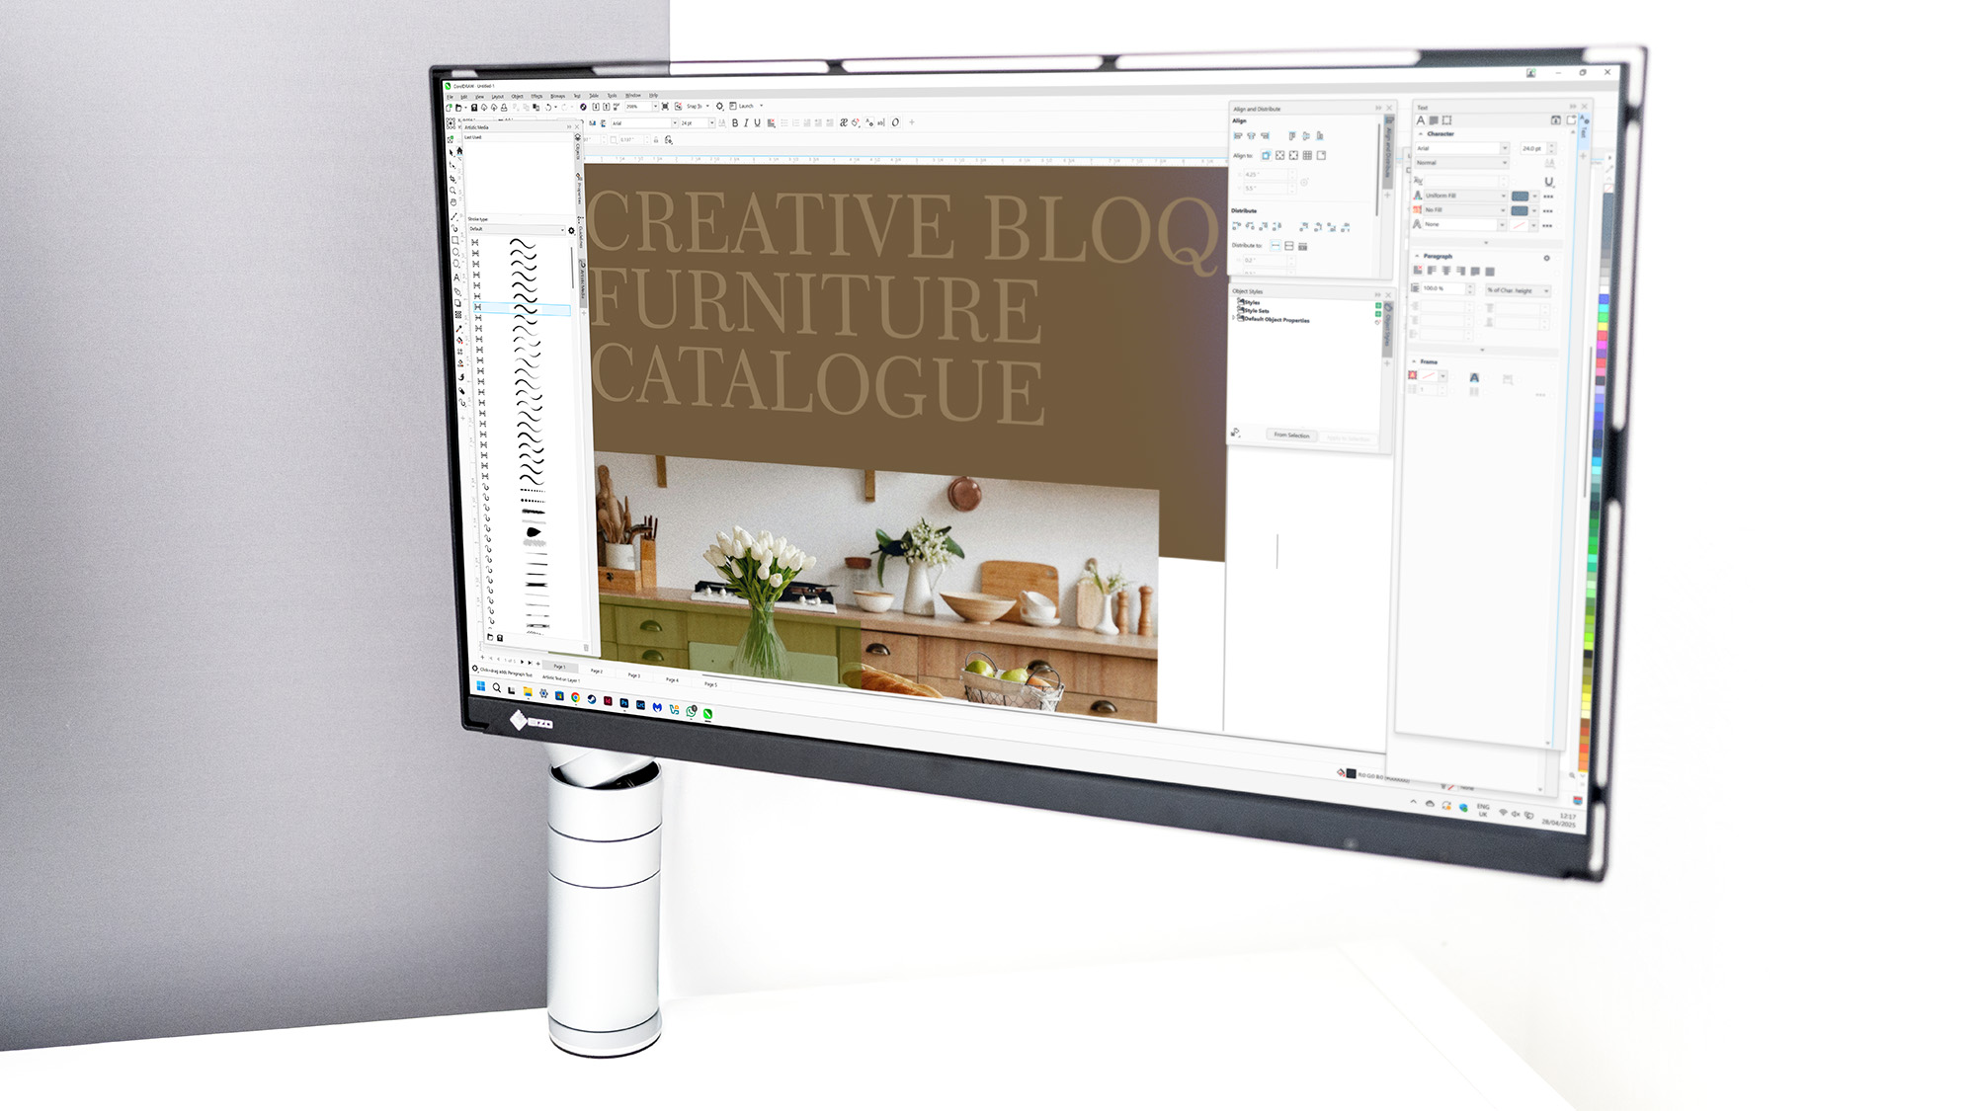Open File Explorer from the Windows taskbar
1976x1111 pixels.
[x=528, y=692]
